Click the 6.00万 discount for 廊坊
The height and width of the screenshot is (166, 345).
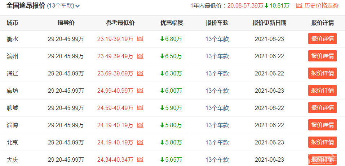(171, 91)
